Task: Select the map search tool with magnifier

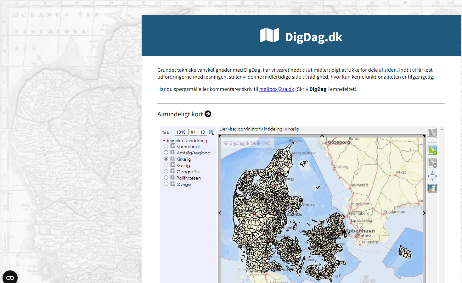Action: coord(432,132)
